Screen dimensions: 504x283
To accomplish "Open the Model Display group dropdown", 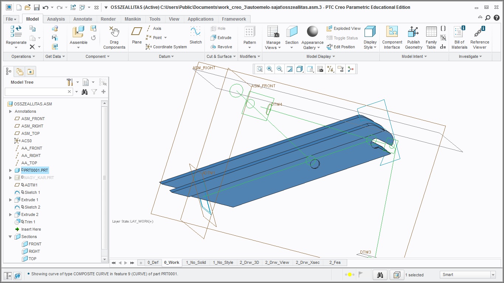I will [321, 56].
